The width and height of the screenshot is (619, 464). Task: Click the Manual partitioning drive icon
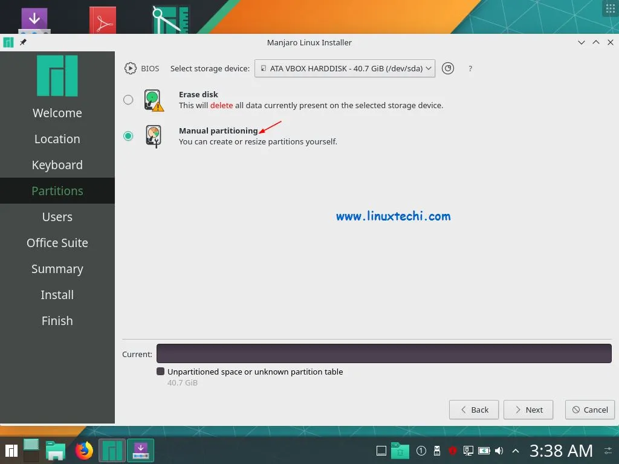tap(153, 136)
